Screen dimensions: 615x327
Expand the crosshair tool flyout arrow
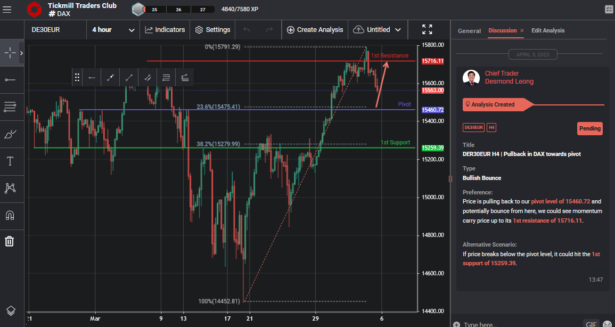(21, 53)
